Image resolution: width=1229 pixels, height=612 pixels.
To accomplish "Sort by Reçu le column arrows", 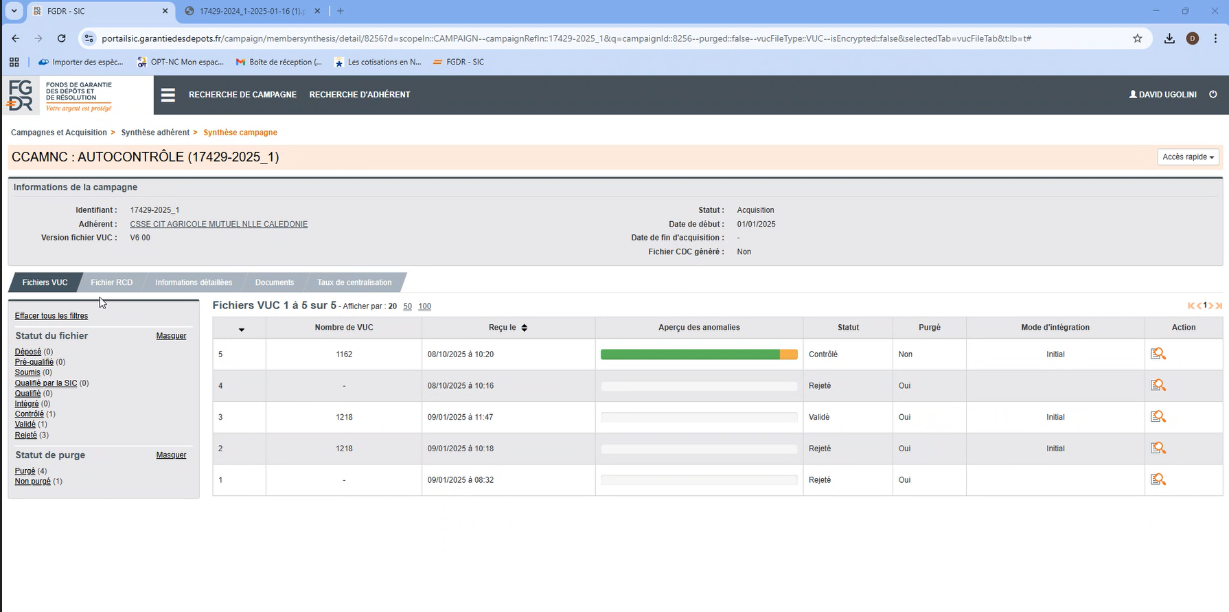I will [x=525, y=328].
